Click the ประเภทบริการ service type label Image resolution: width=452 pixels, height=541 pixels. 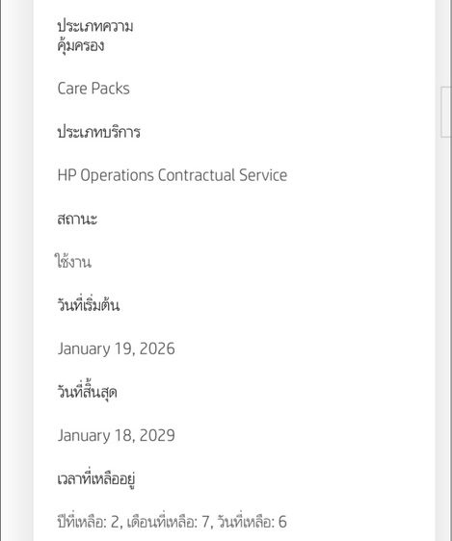(x=98, y=132)
